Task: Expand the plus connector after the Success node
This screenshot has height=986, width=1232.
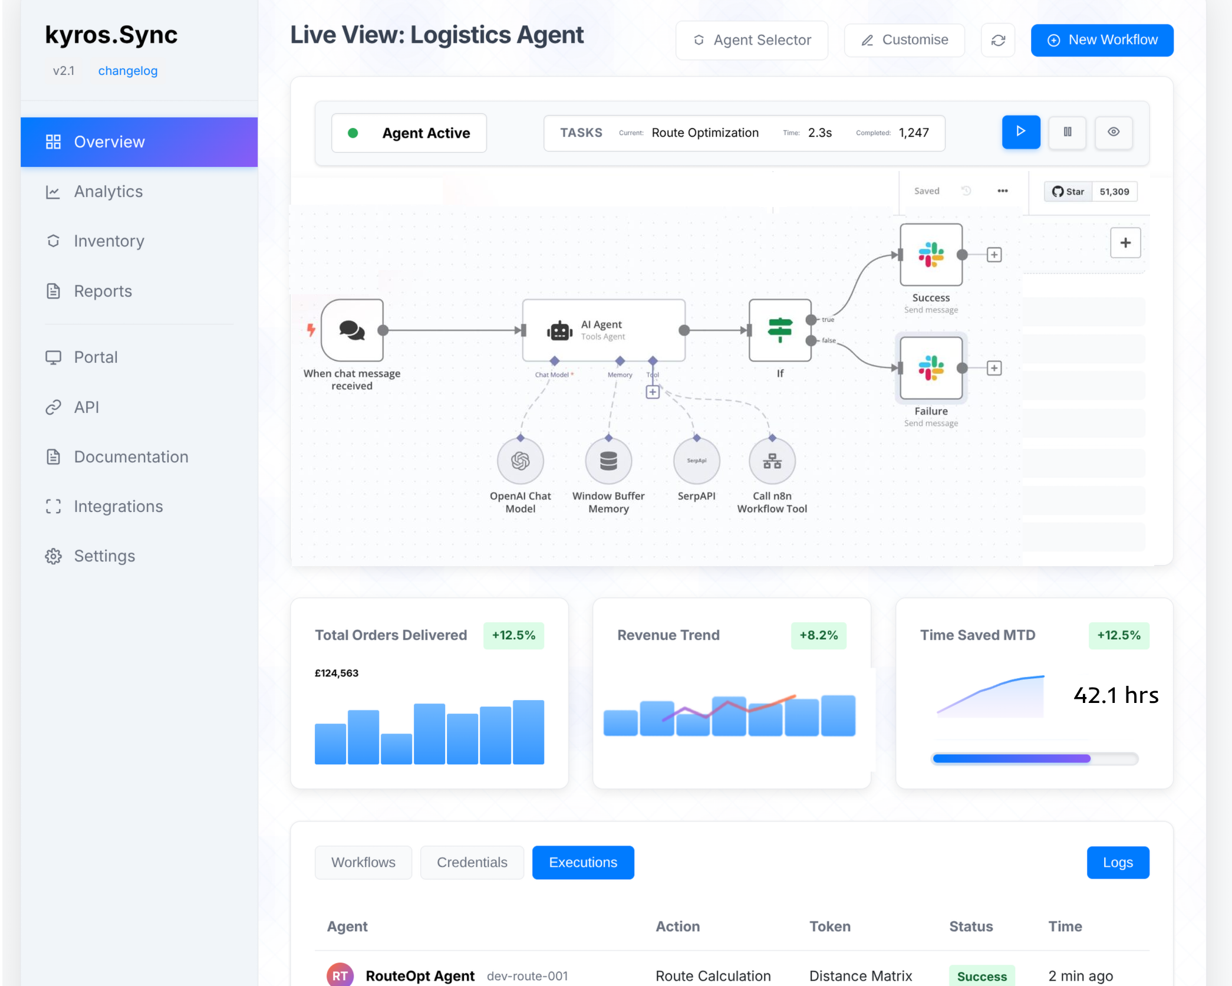Action: [994, 254]
